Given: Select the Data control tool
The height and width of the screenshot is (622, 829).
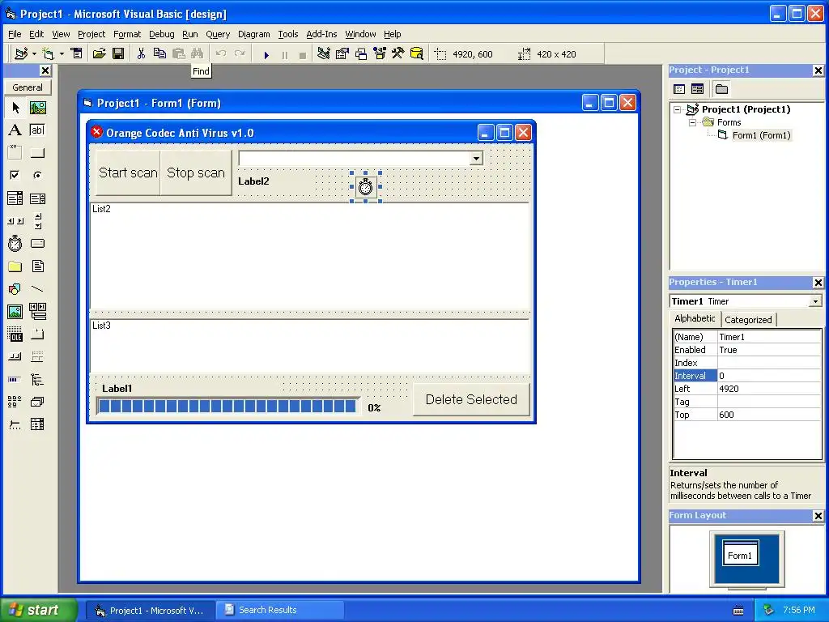Looking at the screenshot, I should coord(37,312).
